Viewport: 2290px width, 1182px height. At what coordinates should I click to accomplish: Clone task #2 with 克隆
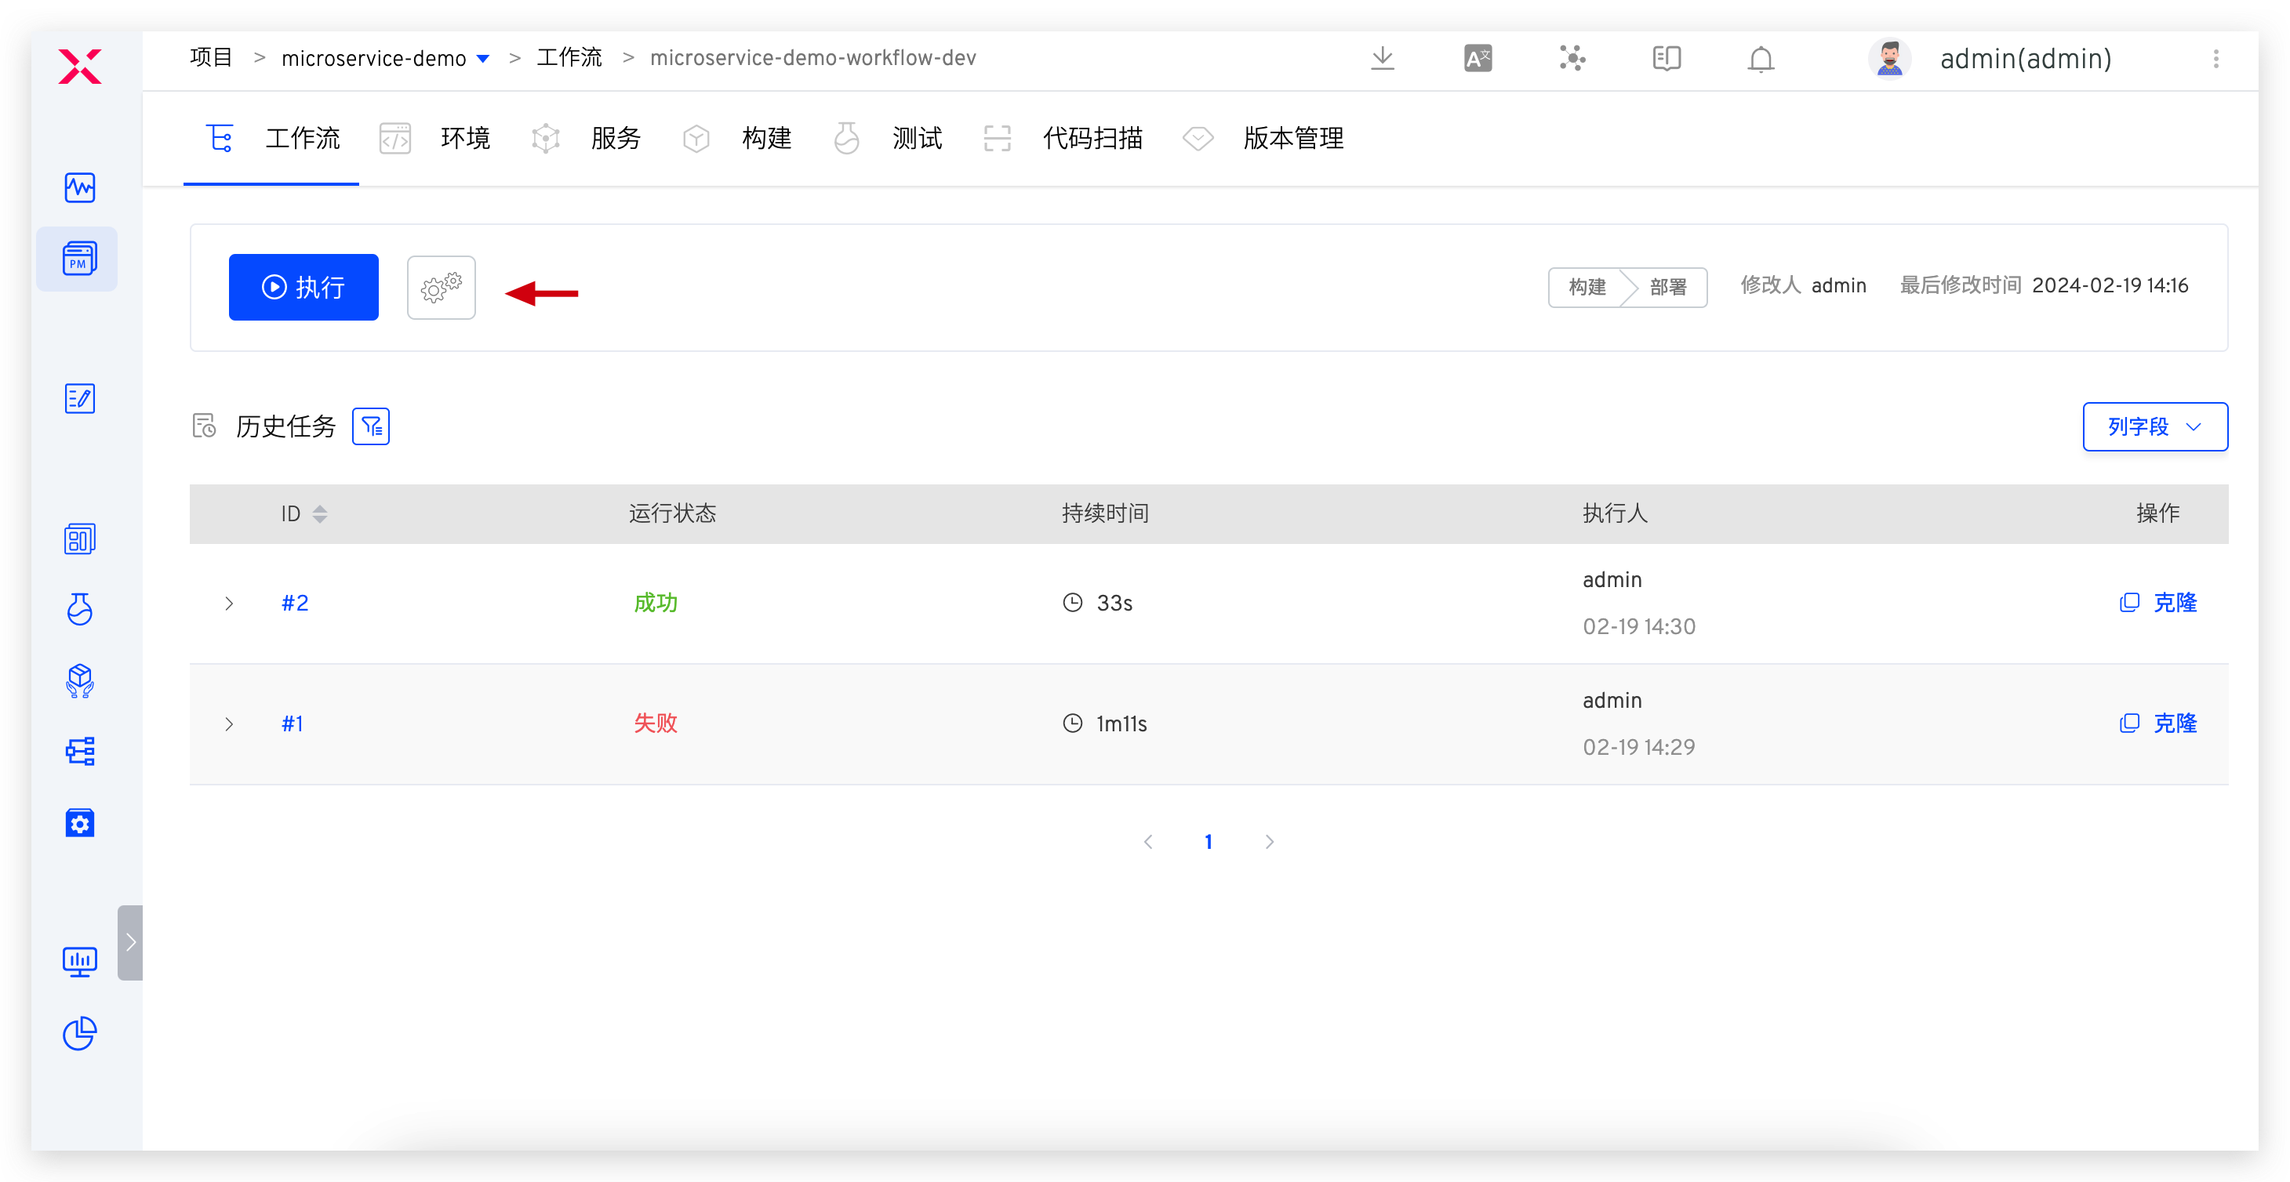point(2157,603)
